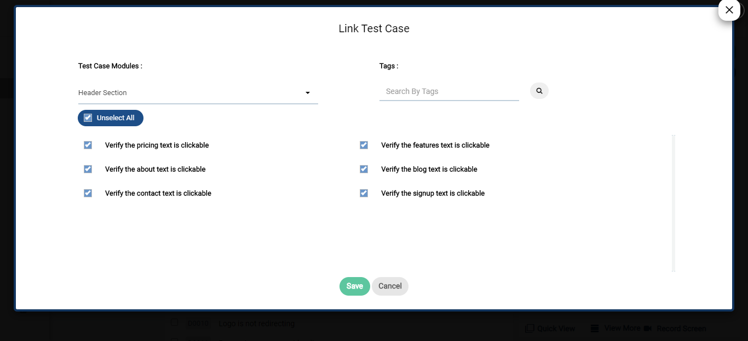The height and width of the screenshot is (341, 748).
Task: Click the Record Screen camera icon behind the dialog
Action: pyautogui.click(x=648, y=328)
